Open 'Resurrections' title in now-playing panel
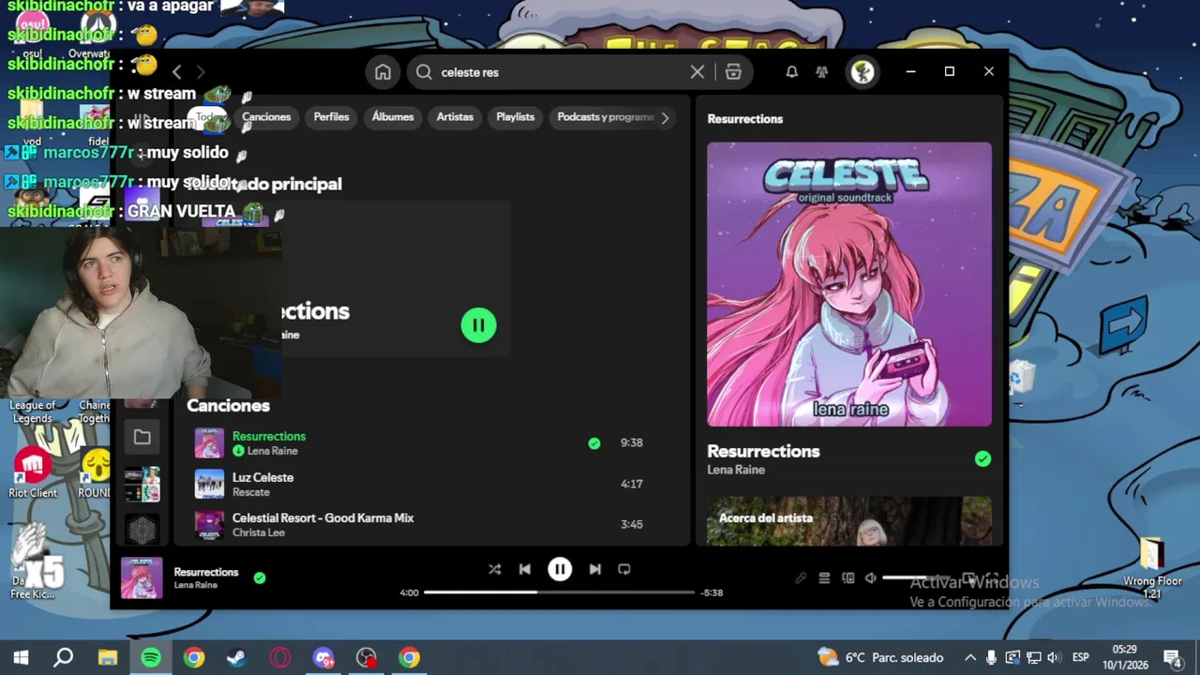1200x675 pixels. (763, 451)
